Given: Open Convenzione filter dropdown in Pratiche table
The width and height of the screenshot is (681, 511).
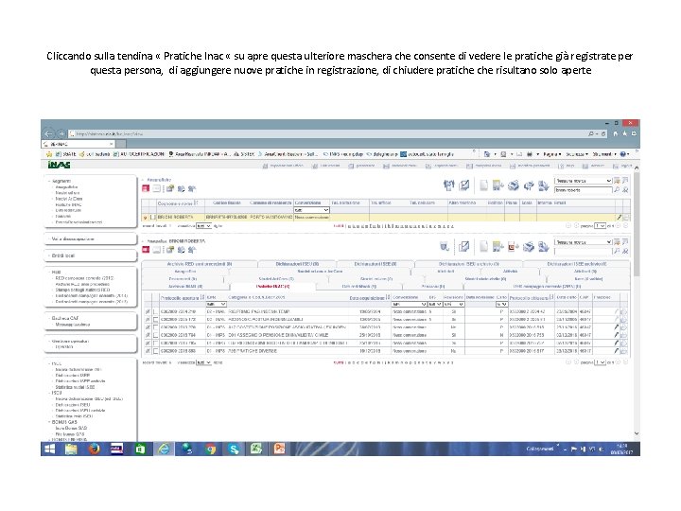Looking at the screenshot, I should coord(410,304).
